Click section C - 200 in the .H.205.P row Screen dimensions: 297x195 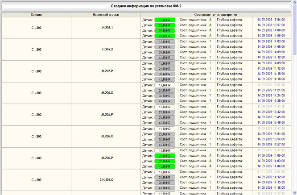point(37,115)
